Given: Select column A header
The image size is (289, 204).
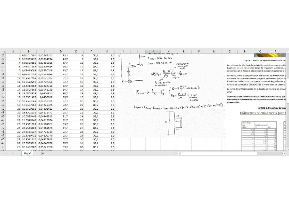Looking at the screenshot, I should (x=13, y=51).
